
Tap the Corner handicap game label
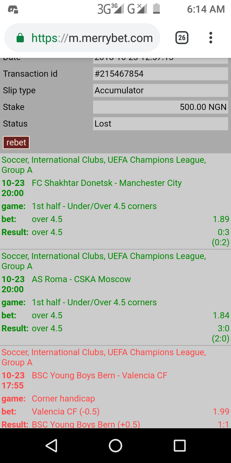click(x=64, y=399)
